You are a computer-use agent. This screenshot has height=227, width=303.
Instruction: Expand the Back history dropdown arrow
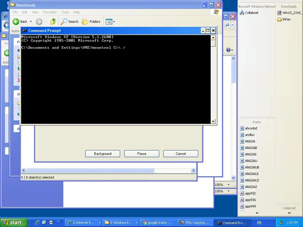[31, 21]
